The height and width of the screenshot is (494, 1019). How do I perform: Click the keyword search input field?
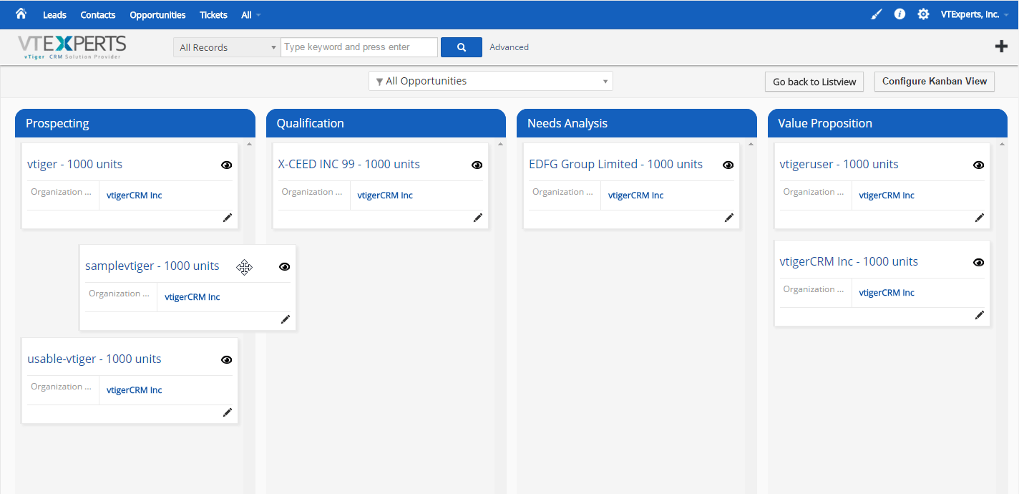click(359, 47)
